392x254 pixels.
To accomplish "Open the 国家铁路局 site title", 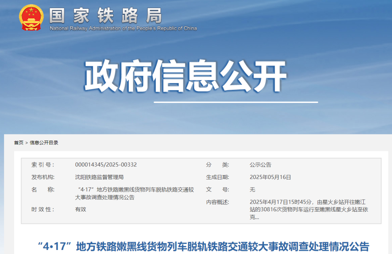I will point(106,16).
